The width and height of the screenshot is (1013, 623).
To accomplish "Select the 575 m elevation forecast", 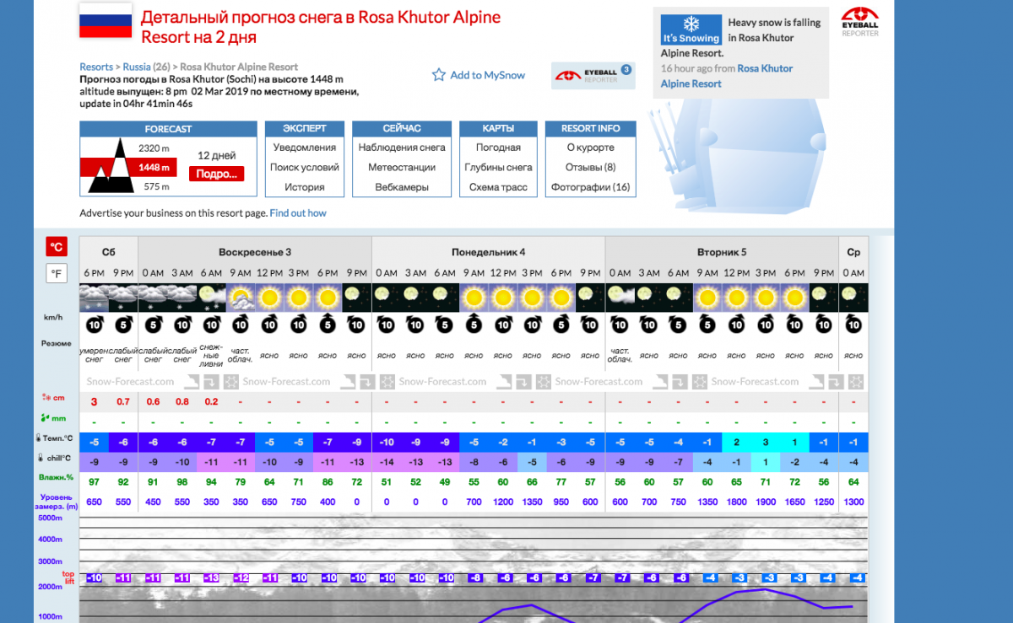I will [x=156, y=186].
